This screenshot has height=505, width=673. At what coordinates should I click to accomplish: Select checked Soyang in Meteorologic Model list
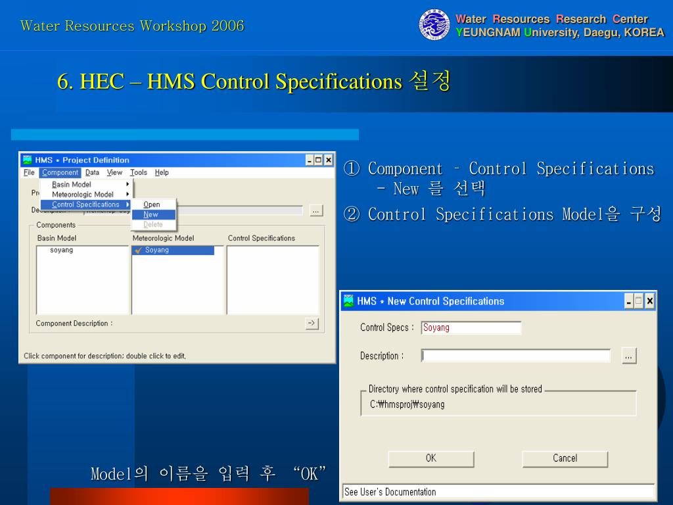click(x=174, y=250)
